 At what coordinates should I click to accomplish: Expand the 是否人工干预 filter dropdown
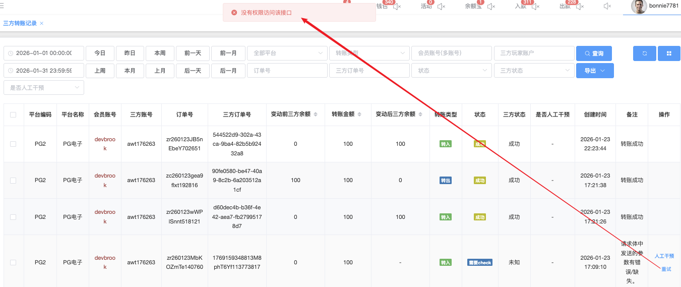coord(44,87)
